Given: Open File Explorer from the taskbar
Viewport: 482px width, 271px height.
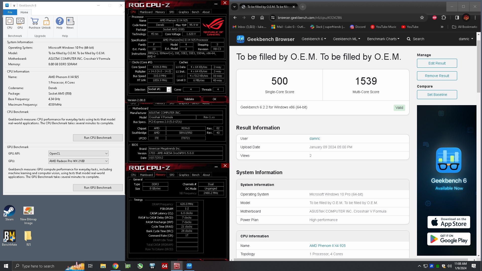Looking at the screenshot, I should pyautogui.click(x=103, y=266).
